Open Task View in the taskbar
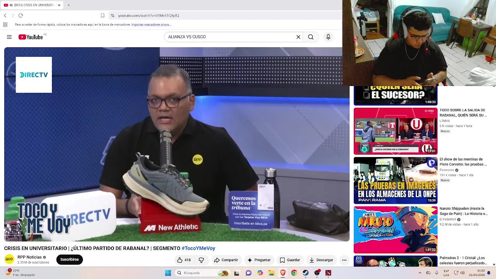This screenshot has width=496, height=279. pyautogui.click(x=237, y=273)
